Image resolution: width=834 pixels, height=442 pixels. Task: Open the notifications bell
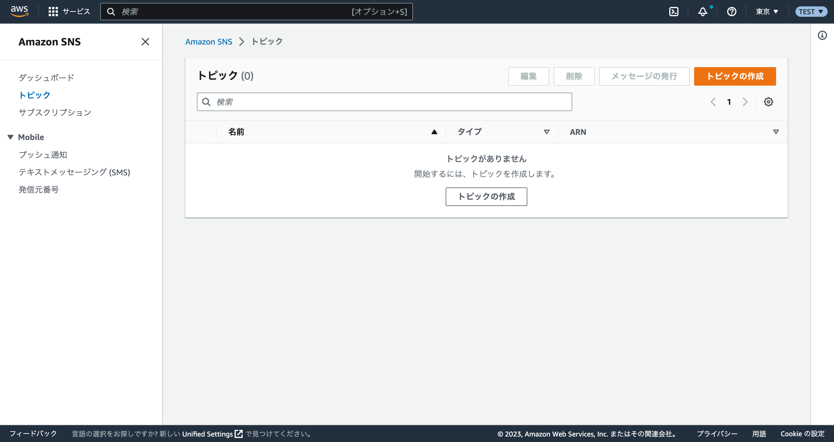click(703, 11)
